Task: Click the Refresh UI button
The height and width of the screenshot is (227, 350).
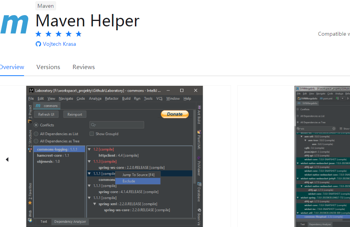Action: (x=46, y=114)
